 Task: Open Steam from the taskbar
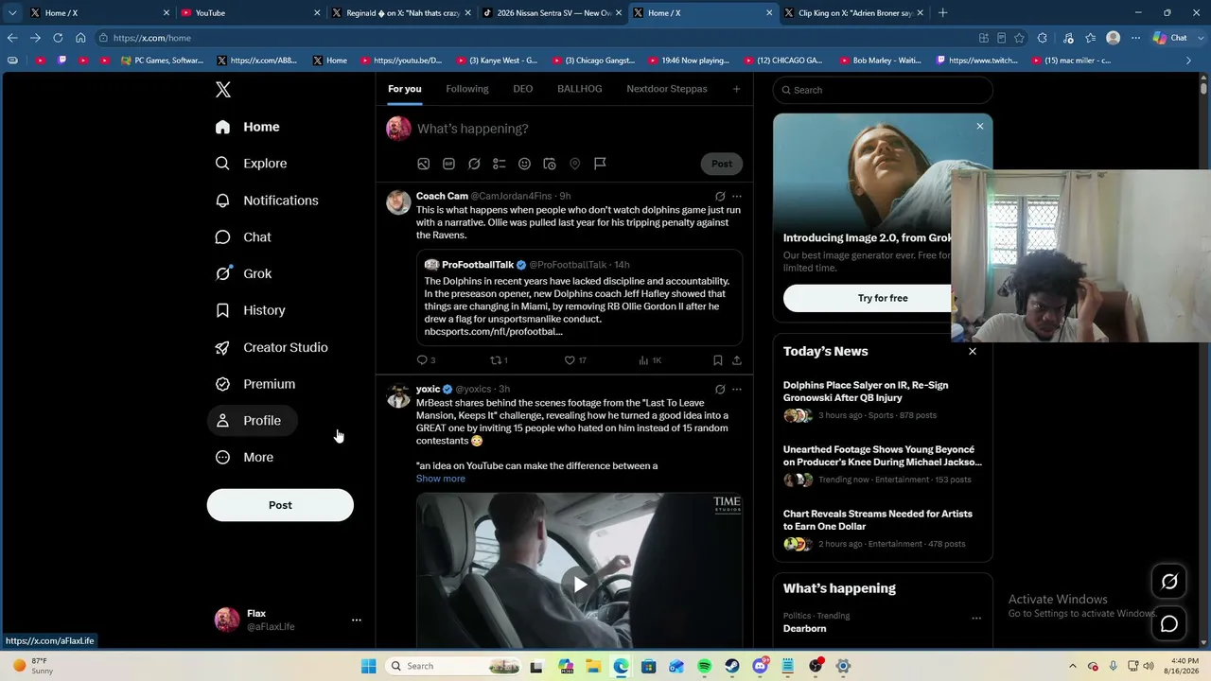[732, 666]
